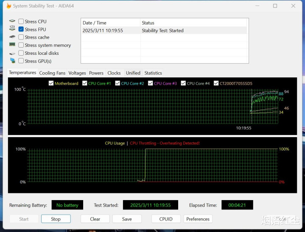Click the No battery status field
Image resolution: width=305 pixels, height=232 pixels.
(67, 205)
